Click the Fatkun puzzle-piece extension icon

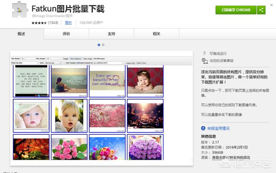pyautogui.click(x=20, y=9)
